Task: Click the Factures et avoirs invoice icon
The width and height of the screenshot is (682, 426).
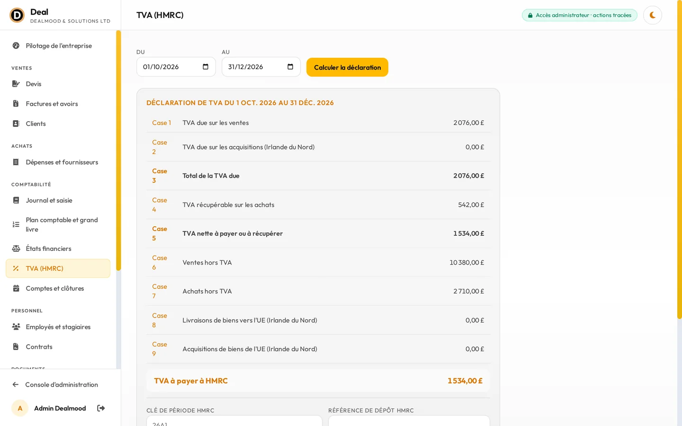Action: tap(16, 104)
